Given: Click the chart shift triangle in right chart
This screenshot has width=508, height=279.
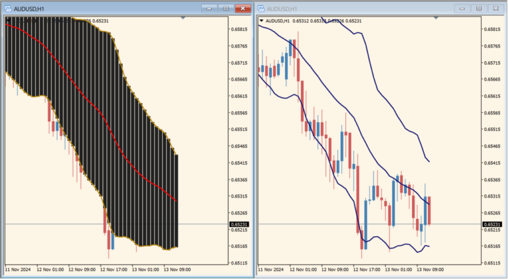Looking at the screenshot, I should [x=435, y=18].
